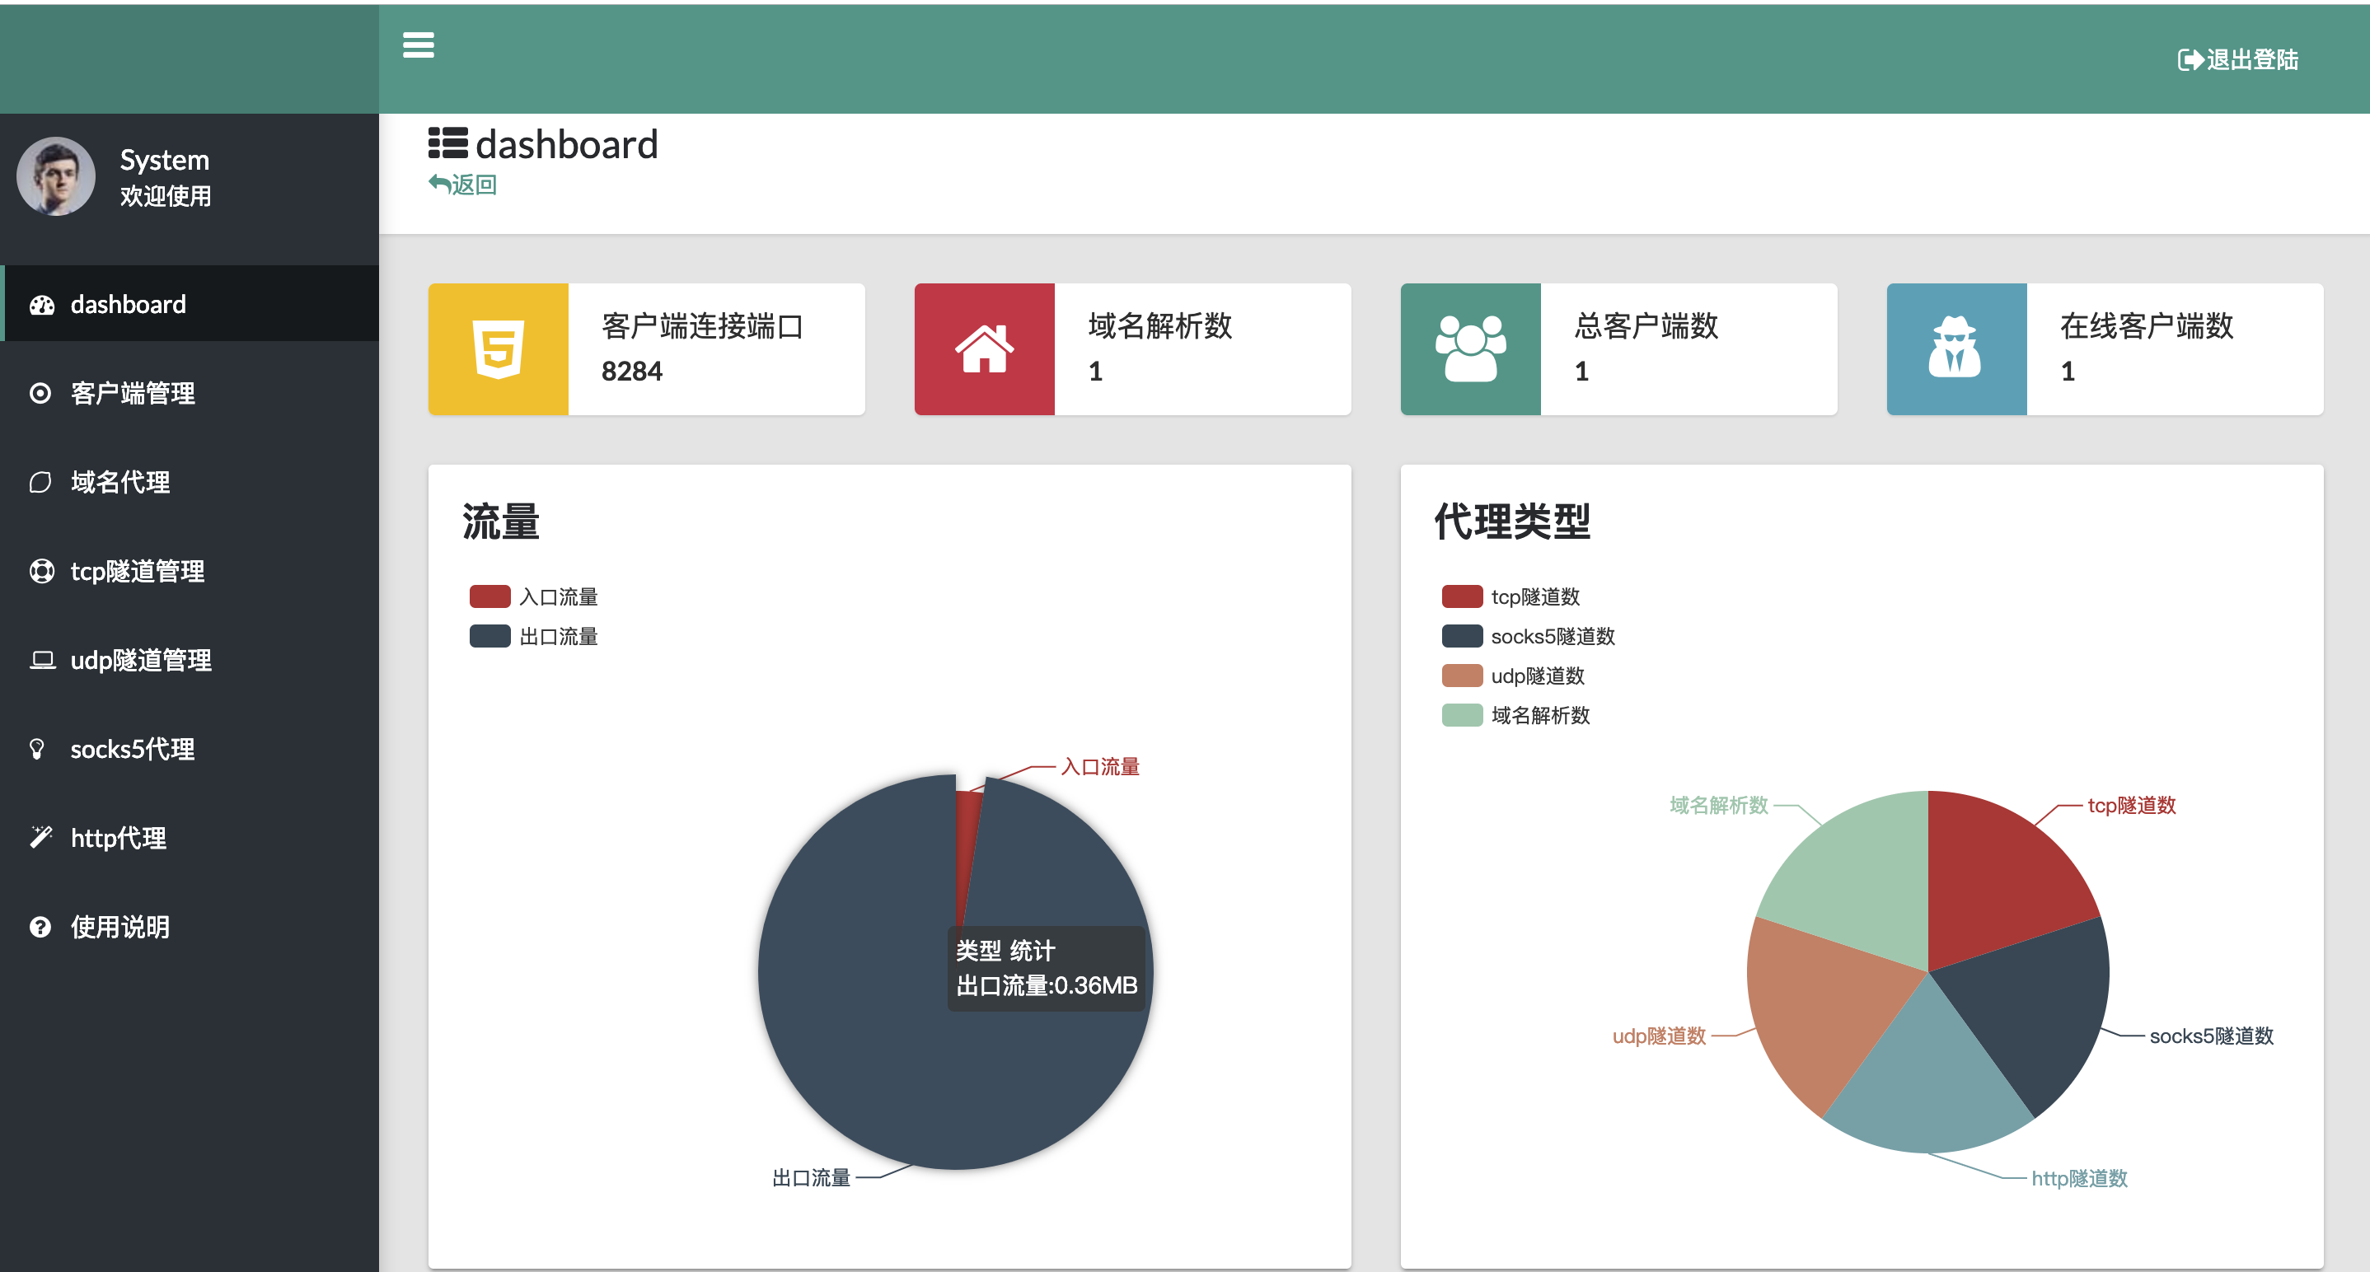Click 退出登陆 logout link
2370x1272 pixels.
(x=2237, y=60)
